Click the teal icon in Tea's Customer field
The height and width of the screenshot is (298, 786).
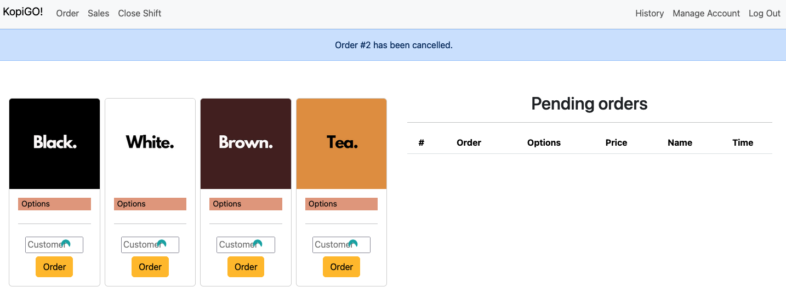click(x=353, y=244)
